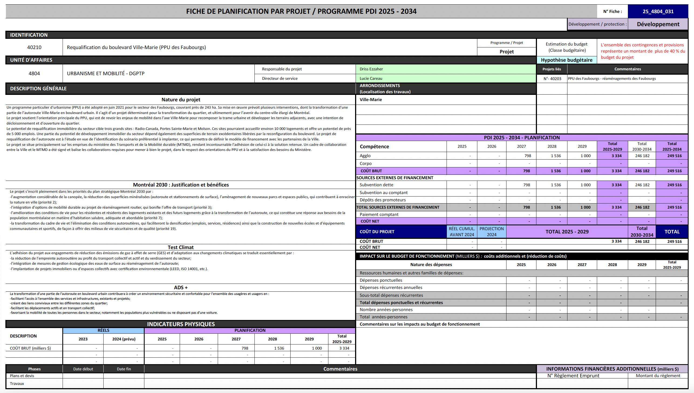694x393 pixels.
Task: Select the ADS + heading
Action: pos(181,287)
